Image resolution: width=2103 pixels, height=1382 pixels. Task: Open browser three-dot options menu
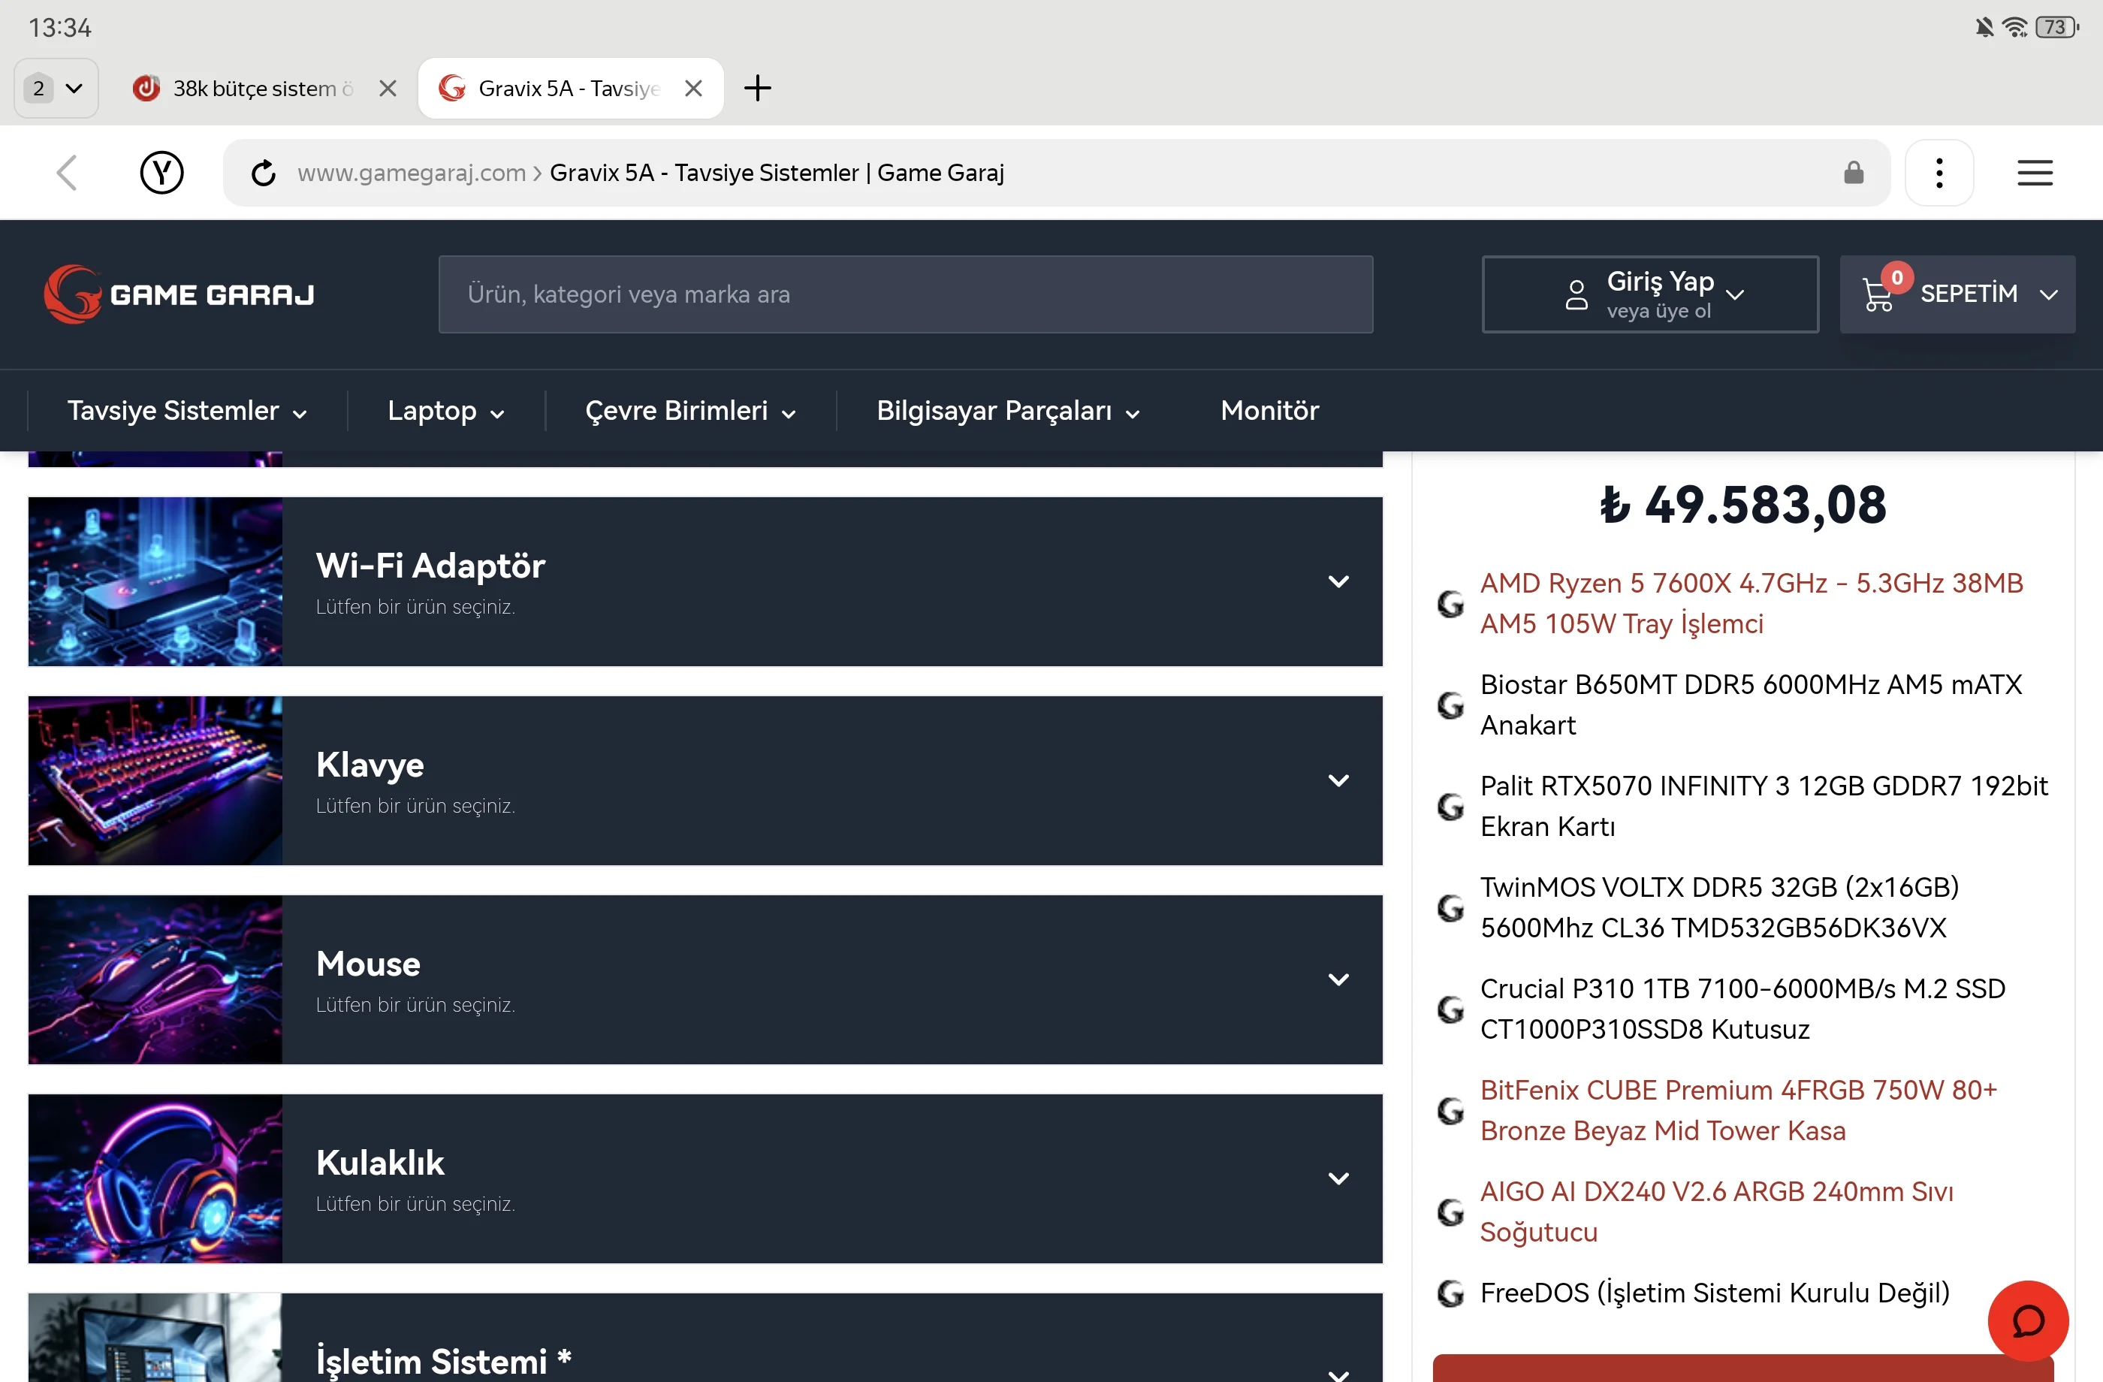(x=1939, y=174)
